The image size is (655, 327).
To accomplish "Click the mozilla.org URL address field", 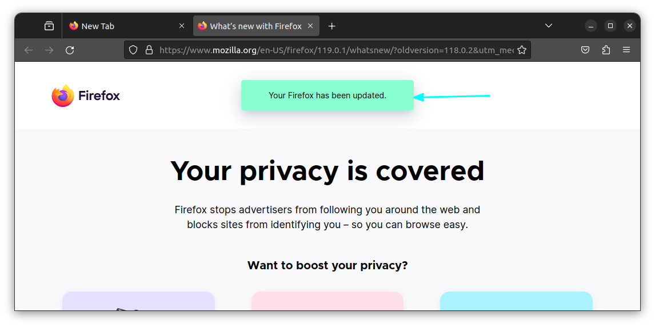I will pyautogui.click(x=332, y=50).
